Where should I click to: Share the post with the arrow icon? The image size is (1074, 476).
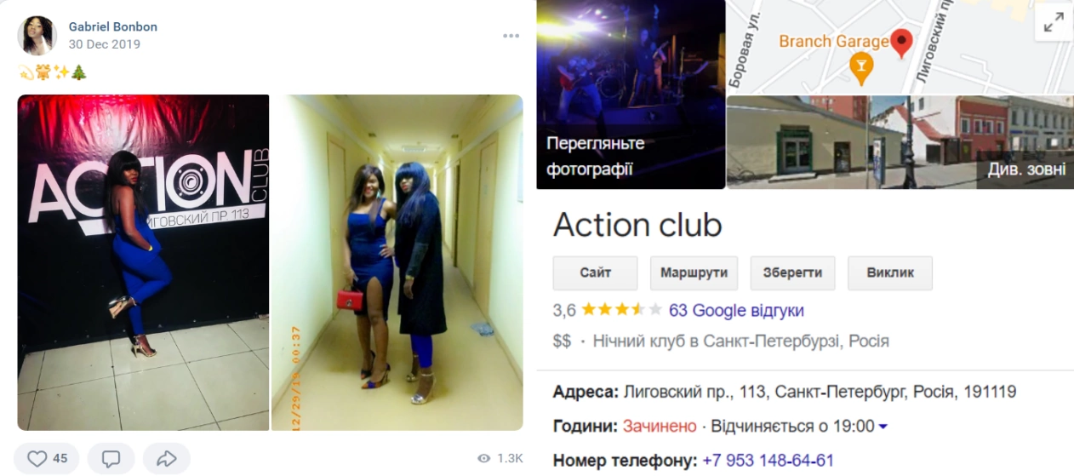click(167, 458)
